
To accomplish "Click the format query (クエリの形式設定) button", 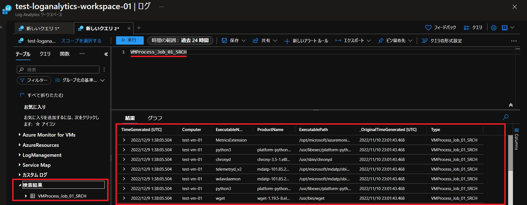I will pyautogui.click(x=442, y=41).
